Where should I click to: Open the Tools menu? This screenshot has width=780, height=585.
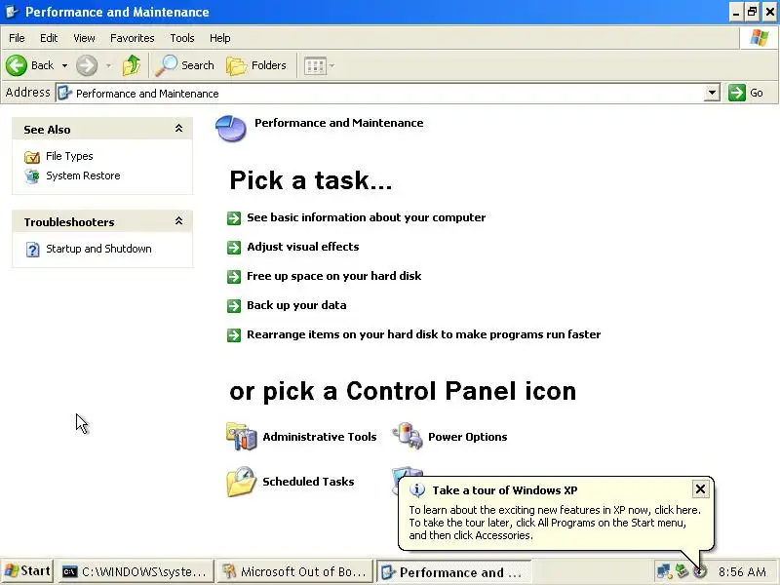click(x=182, y=38)
